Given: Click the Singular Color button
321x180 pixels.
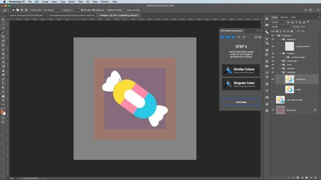Looking at the screenshot, I should (241, 84).
